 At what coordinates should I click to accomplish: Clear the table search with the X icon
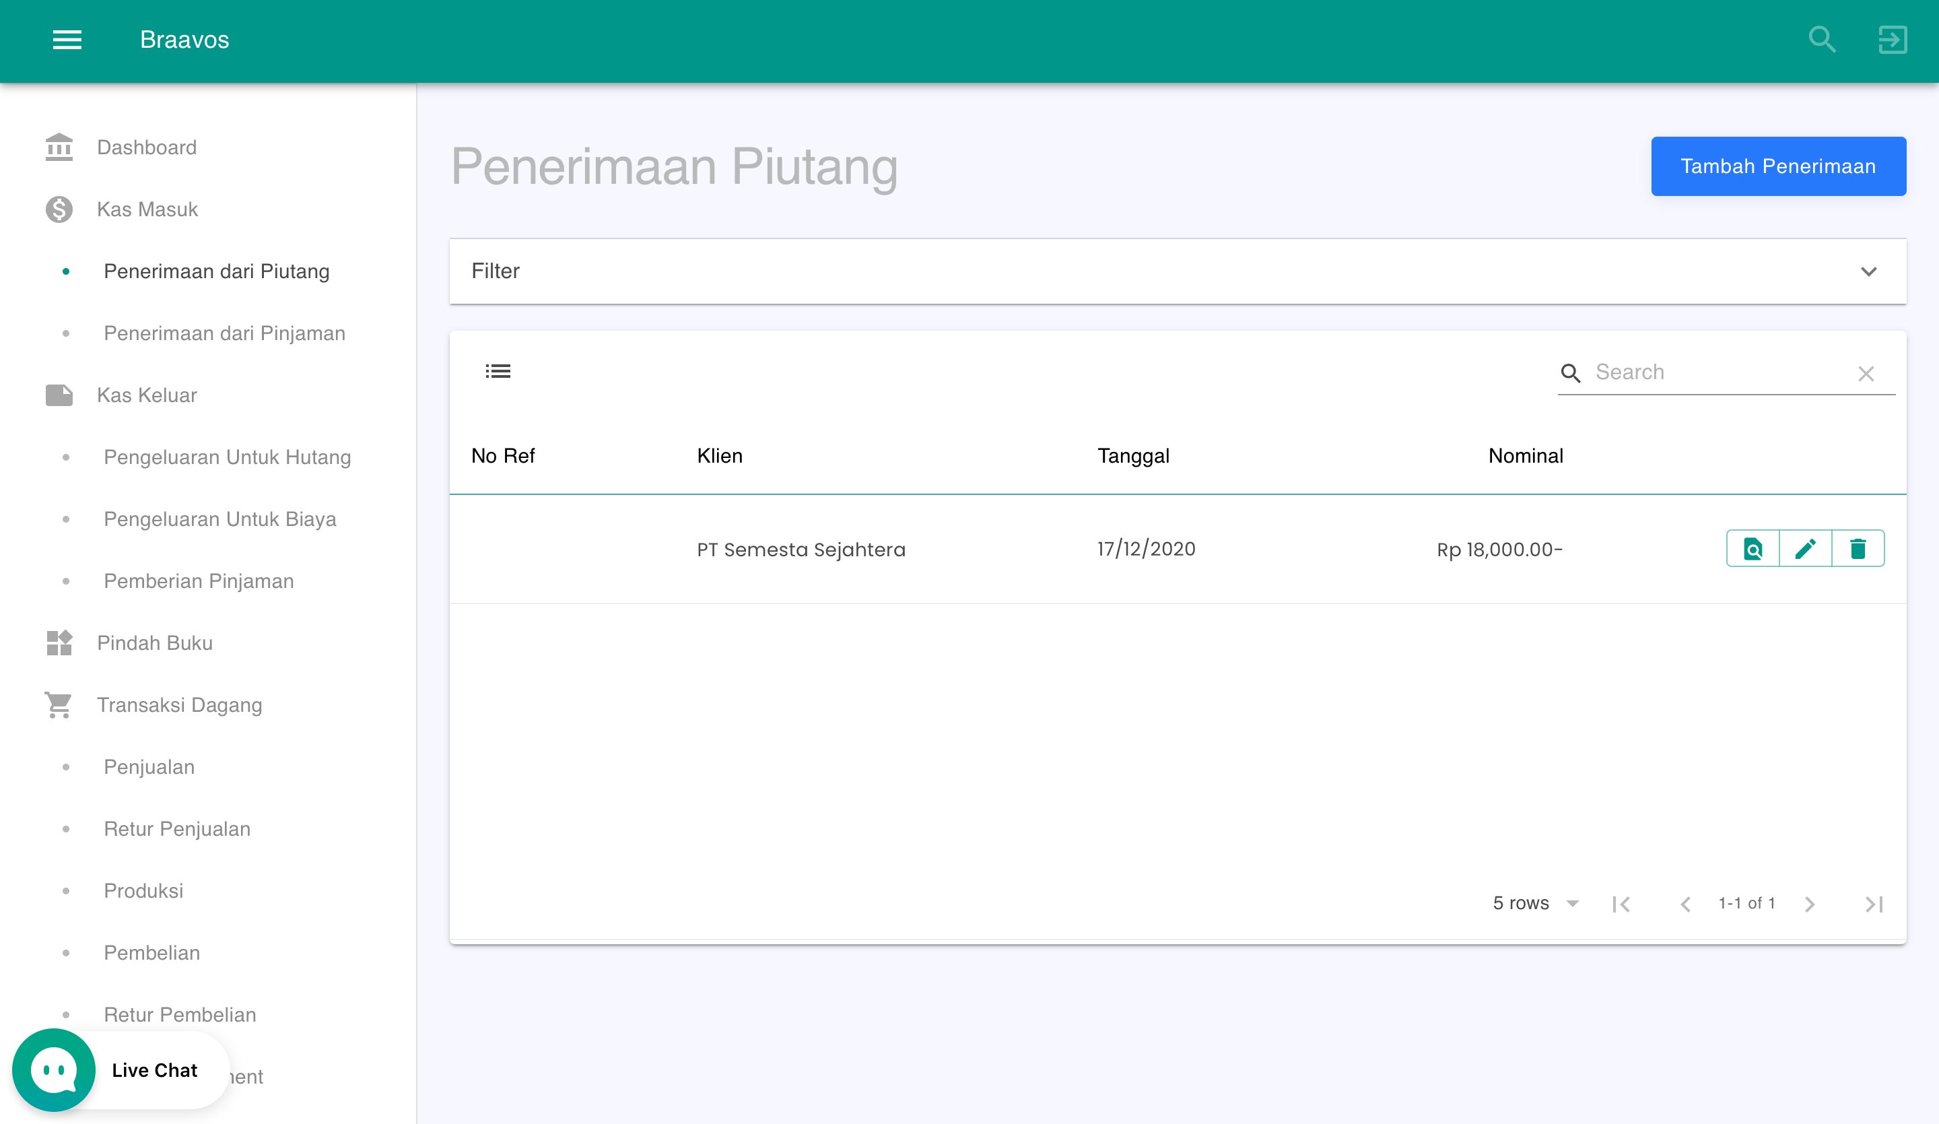pos(1867,373)
